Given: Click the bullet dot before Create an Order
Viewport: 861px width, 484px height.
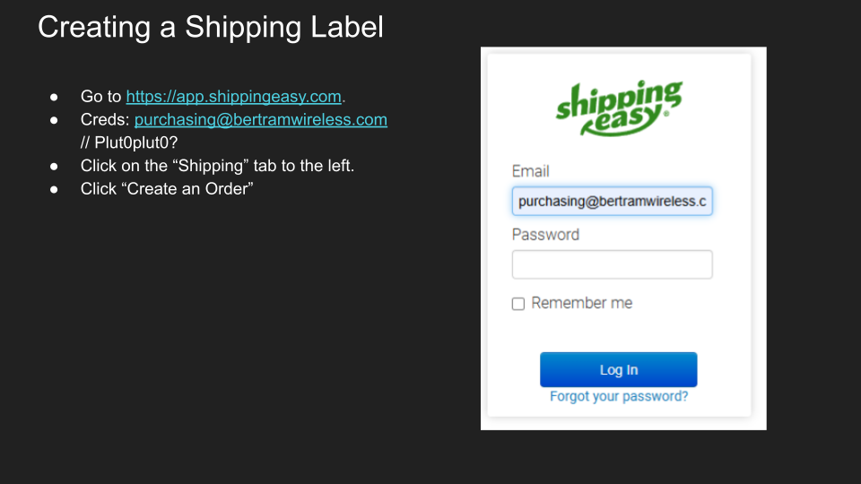Looking at the screenshot, I should click(x=55, y=189).
